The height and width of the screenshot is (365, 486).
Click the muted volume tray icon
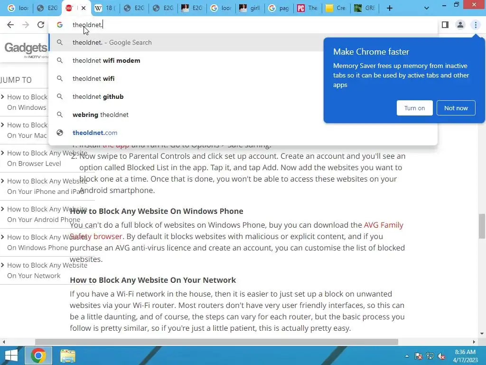(x=441, y=356)
